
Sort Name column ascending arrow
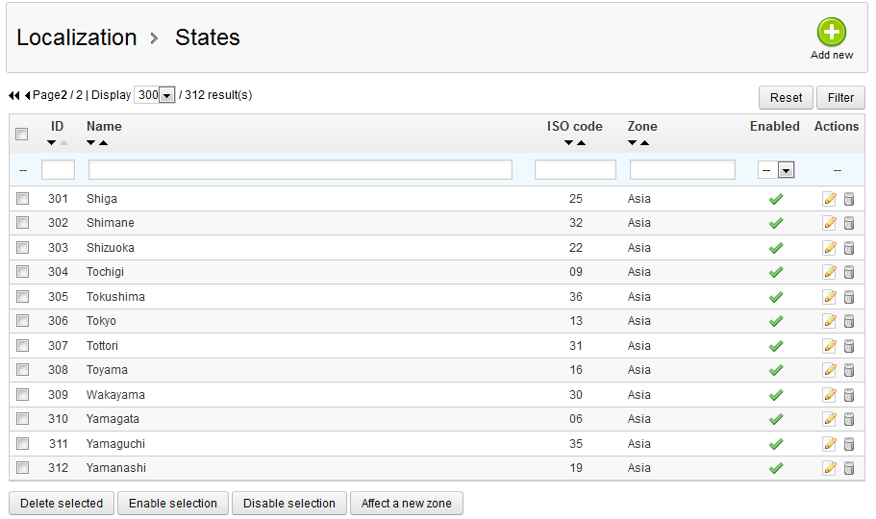tap(103, 143)
